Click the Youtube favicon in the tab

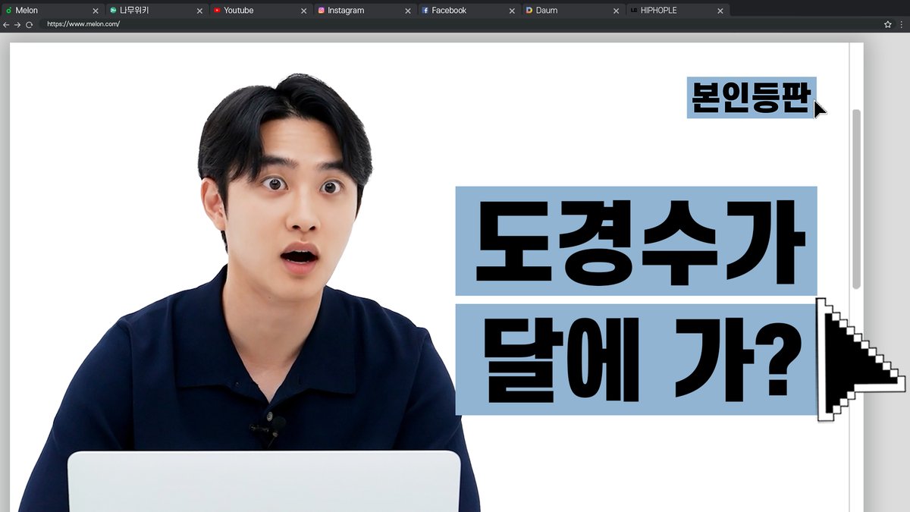pos(217,11)
